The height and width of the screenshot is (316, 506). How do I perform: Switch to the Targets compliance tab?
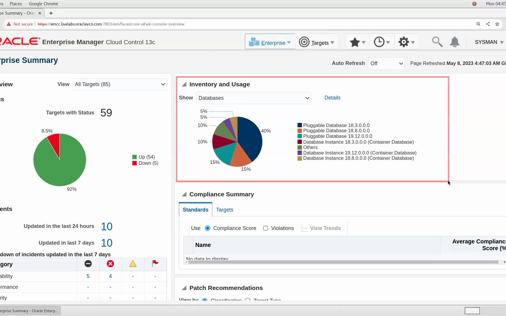[x=225, y=210]
